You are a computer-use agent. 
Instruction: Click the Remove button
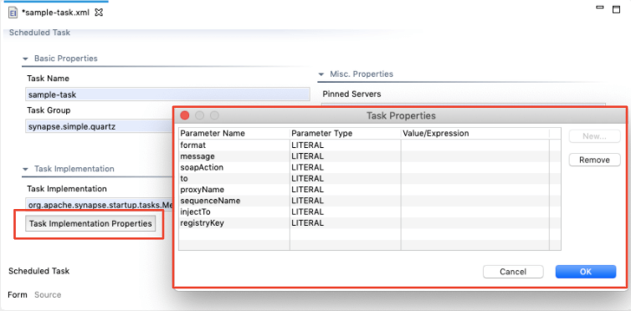(594, 160)
